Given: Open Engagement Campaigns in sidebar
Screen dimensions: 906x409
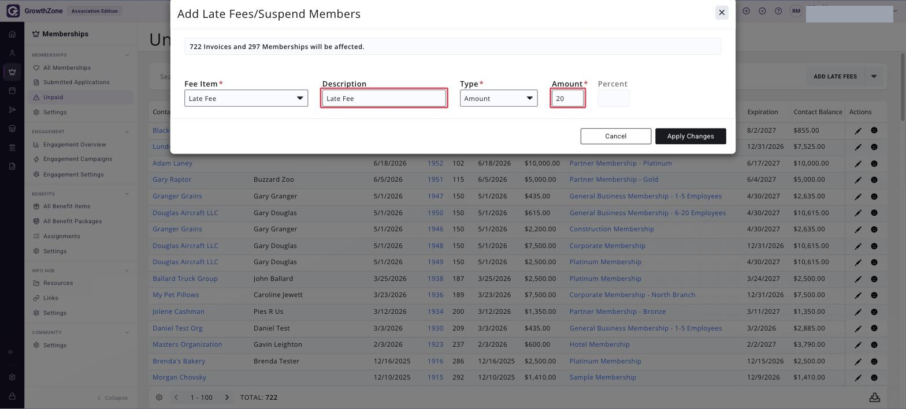Looking at the screenshot, I should [x=77, y=159].
